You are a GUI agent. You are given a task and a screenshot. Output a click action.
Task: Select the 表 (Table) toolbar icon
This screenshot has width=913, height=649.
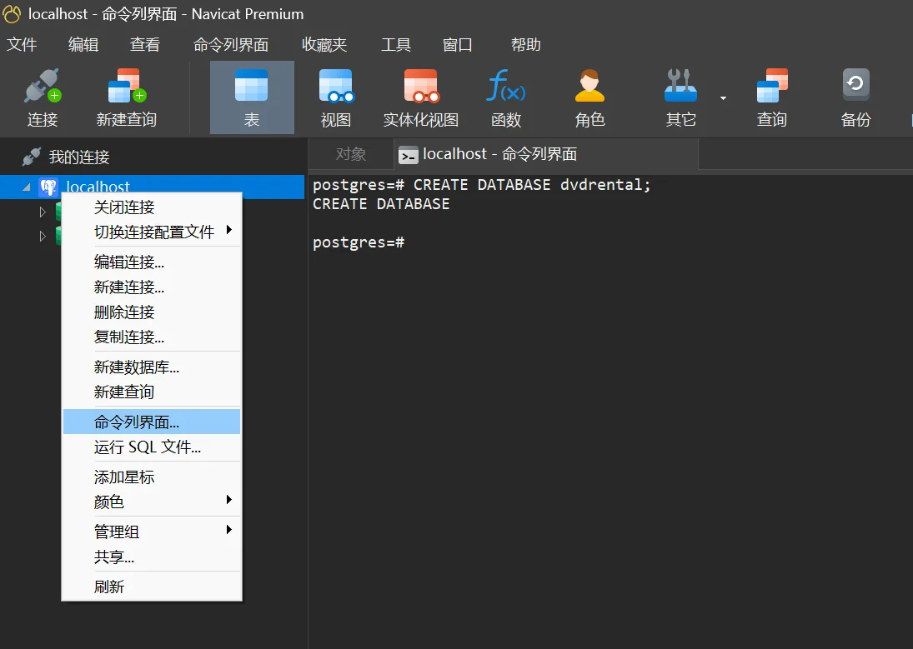[x=252, y=97]
